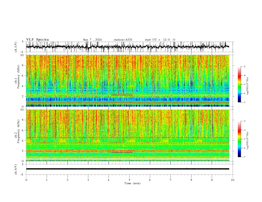Click the ch.1 color bar "log(PSD)(V²/Hz)" label
This screenshot has height=202, width=262.
(x=247, y=86)
